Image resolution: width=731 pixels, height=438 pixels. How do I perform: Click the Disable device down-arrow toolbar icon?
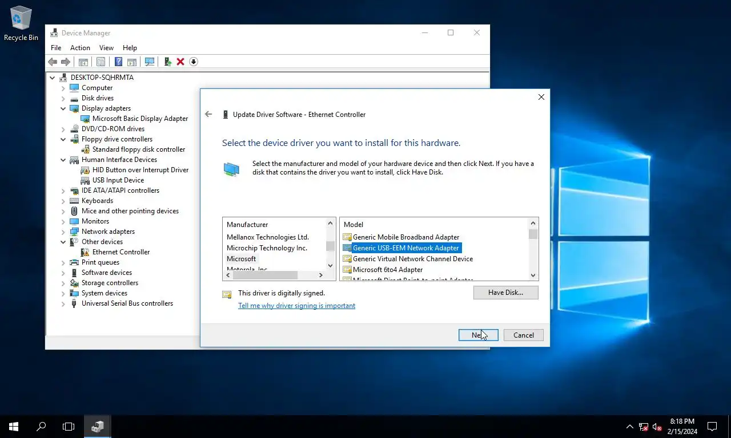[194, 62]
